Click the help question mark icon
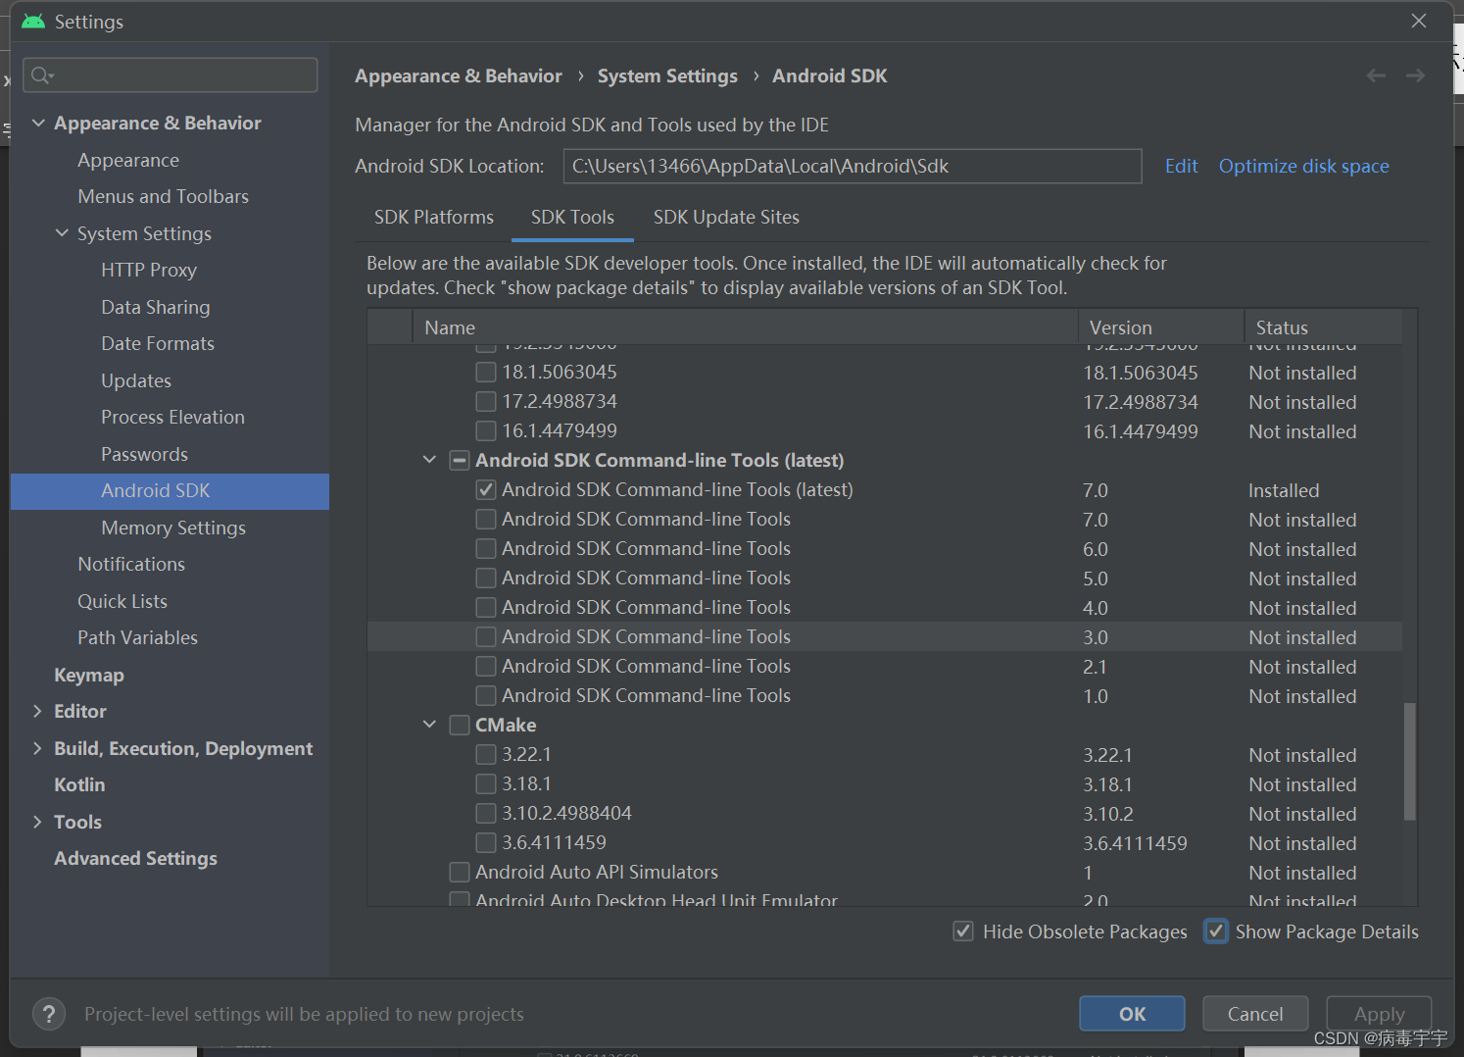 [x=49, y=1014]
